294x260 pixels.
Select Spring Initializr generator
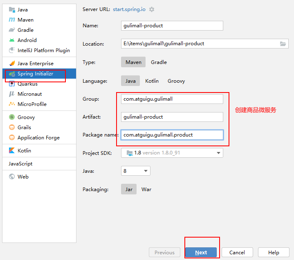(x=39, y=74)
